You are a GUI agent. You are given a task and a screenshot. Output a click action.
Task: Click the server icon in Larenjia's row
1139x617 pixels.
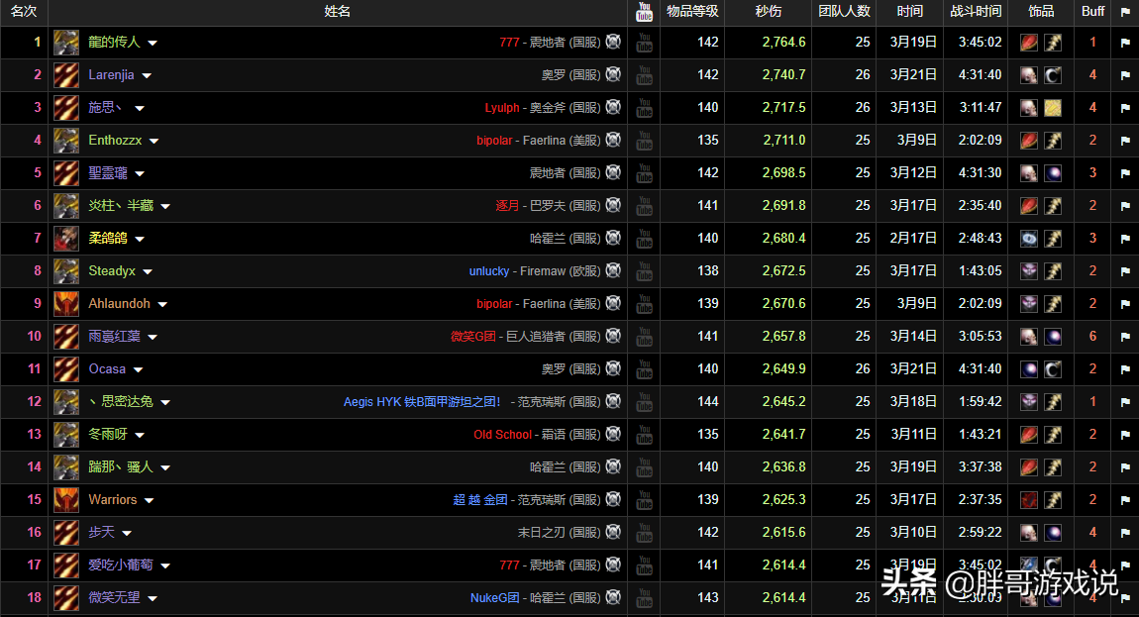click(614, 75)
